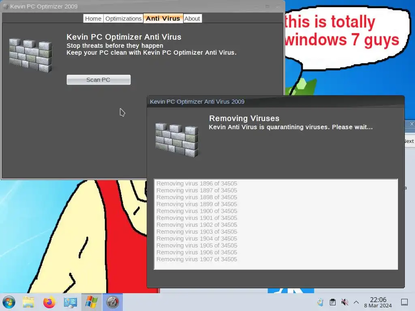The height and width of the screenshot is (311, 415).
Task: Click the Kevin PC Optimizer 2009 title bar icon
Action: [6, 6]
